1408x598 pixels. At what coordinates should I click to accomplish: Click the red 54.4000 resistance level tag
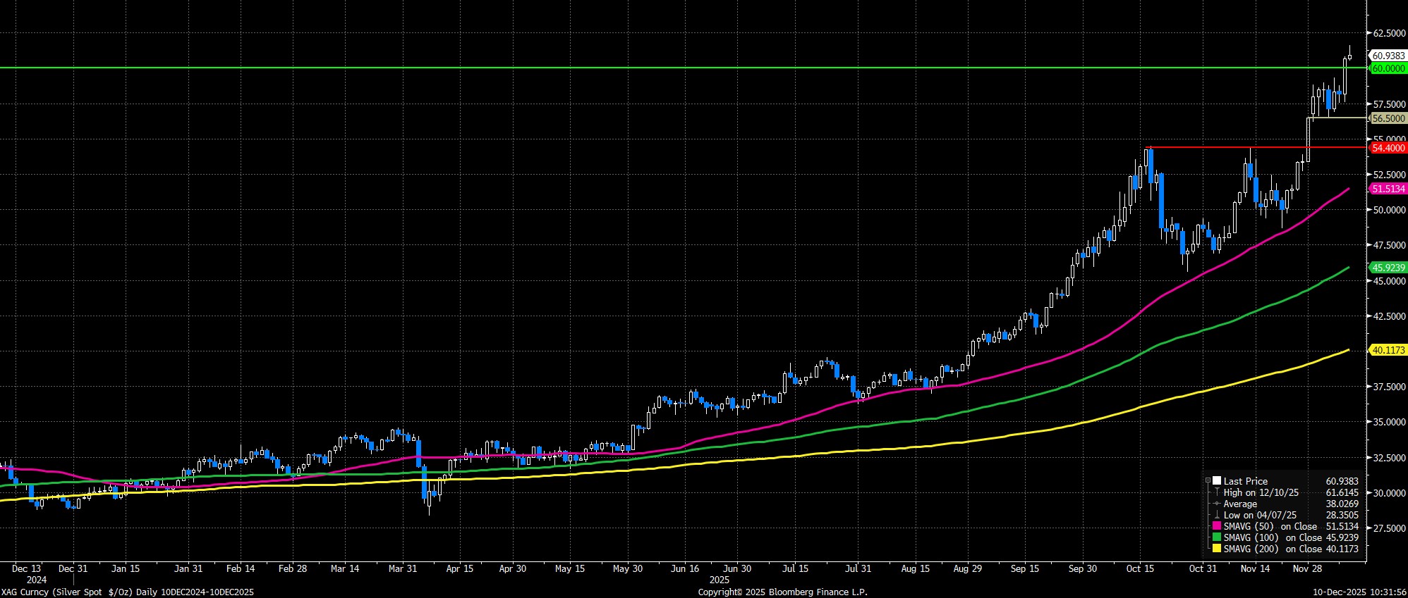(1387, 148)
